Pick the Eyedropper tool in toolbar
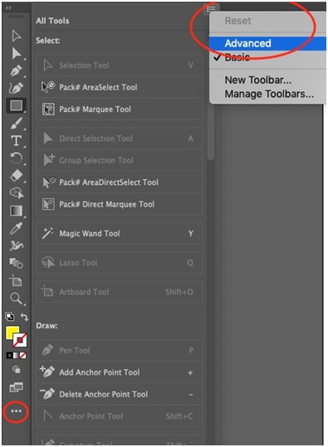This screenshot has width=328, height=447. point(16,228)
